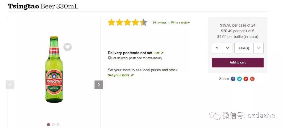
Task: Select first image carousel dot
Action: [48, 125]
